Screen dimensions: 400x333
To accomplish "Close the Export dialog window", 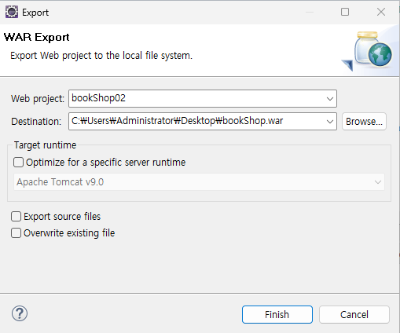I will [381, 12].
